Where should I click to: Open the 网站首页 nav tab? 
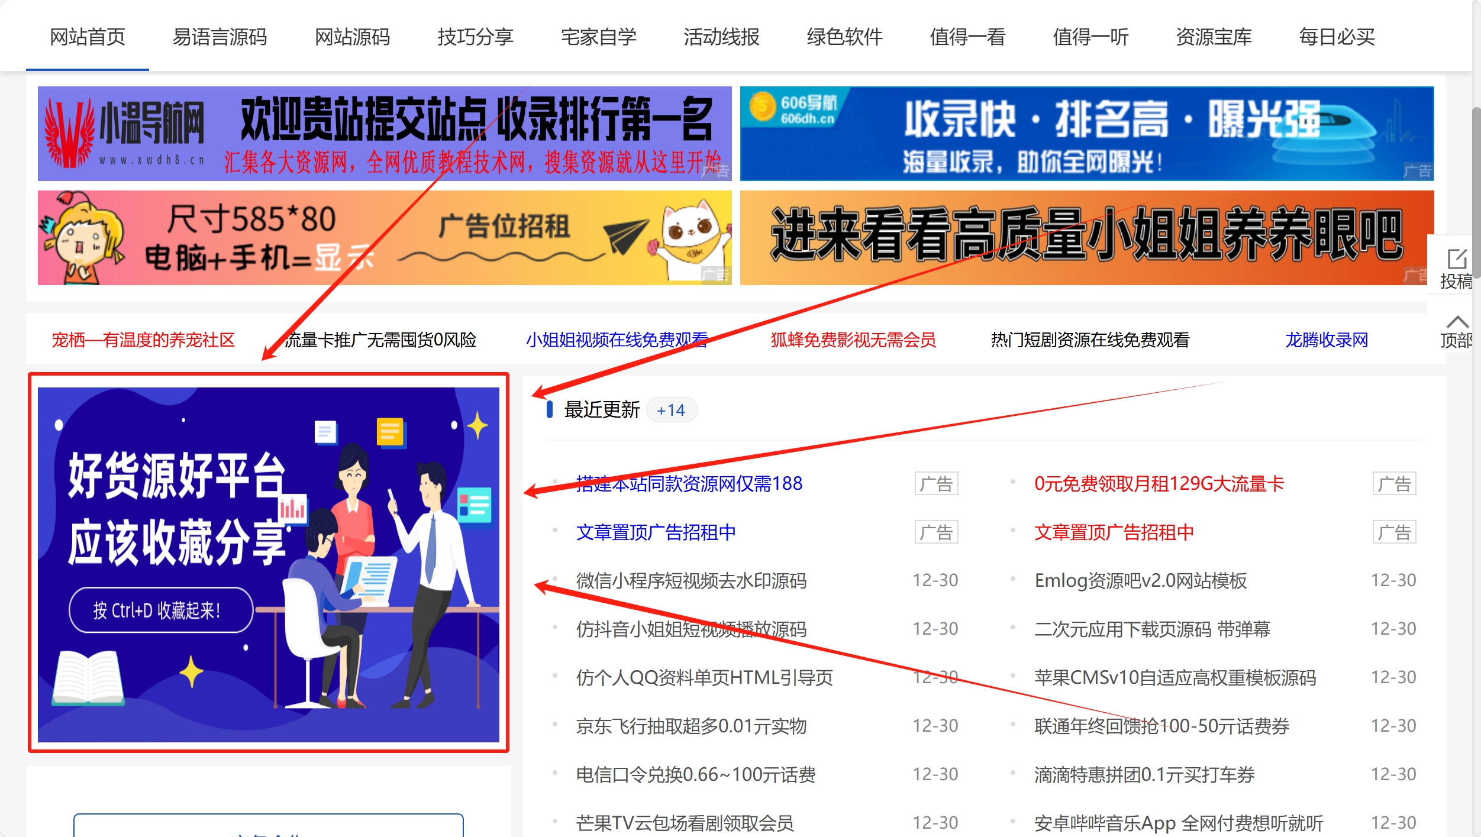tap(88, 37)
